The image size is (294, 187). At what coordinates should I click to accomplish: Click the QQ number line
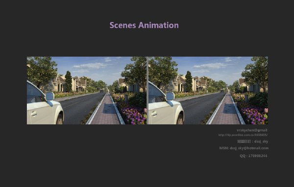coord(253,156)
